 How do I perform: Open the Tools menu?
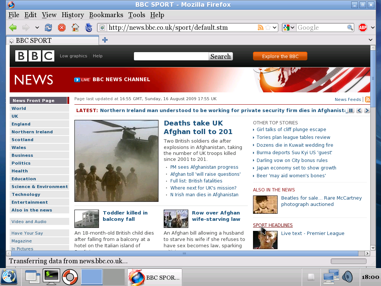(137, 15)
